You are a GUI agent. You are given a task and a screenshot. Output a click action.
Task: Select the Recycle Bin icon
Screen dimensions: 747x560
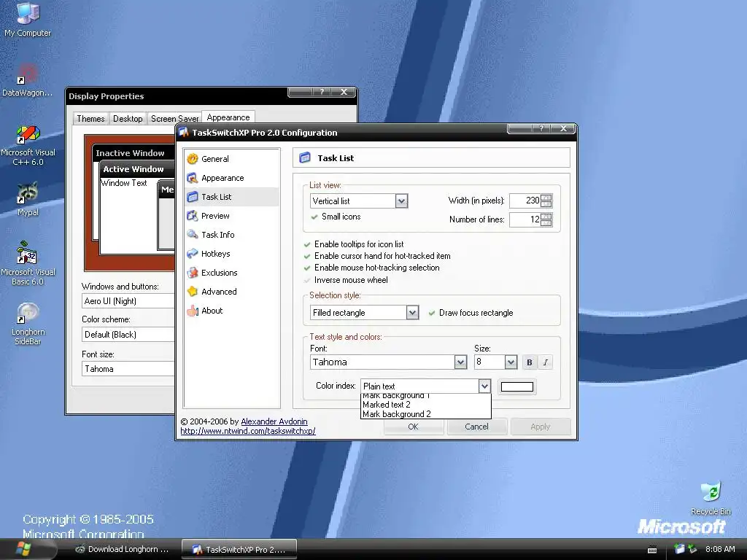point(711,498)
